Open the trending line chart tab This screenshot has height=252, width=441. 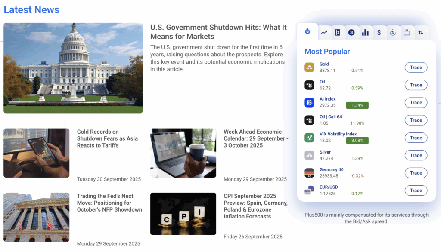[x=323, y=32]
